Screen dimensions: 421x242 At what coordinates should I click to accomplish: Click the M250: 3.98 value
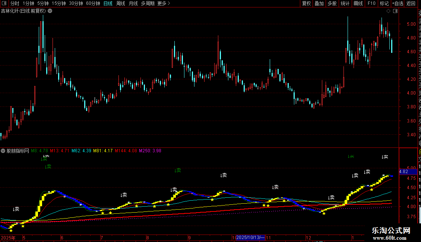[150, 151]
